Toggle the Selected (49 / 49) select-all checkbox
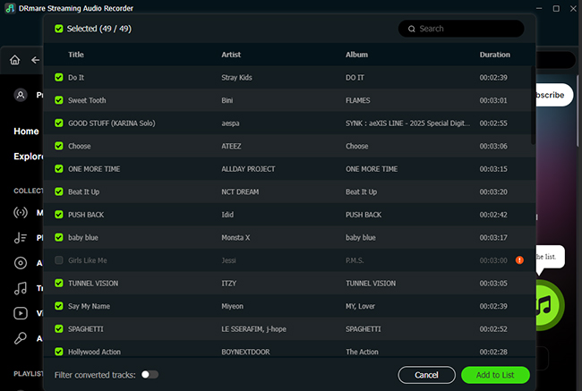Screen dimensions: 582x391 pyautogui.click(x=58, y=29)
